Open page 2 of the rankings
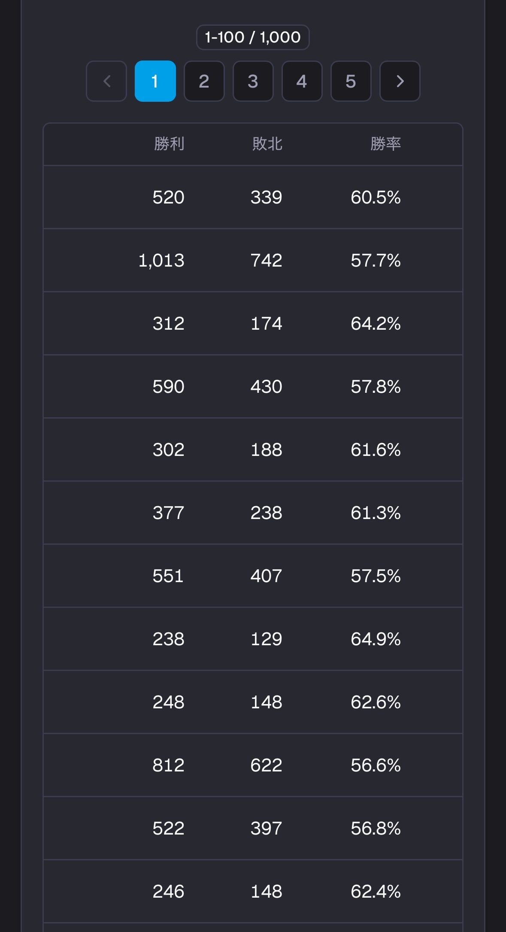 [x=204, y=81]
